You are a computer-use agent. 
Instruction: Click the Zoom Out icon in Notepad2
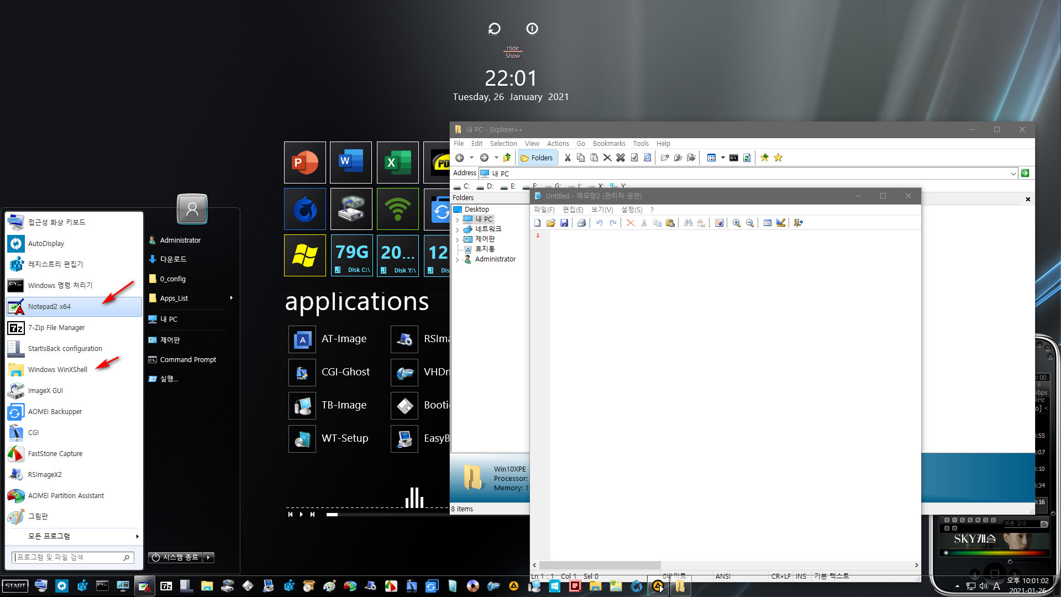pos(750,223)
